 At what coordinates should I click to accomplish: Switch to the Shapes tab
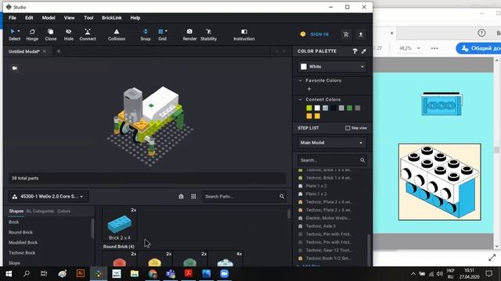16,211
